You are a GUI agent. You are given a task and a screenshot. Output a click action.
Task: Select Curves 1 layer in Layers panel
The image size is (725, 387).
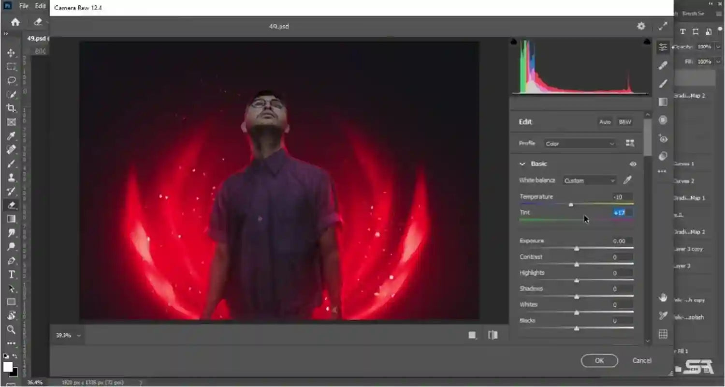[x=684, y=164]
